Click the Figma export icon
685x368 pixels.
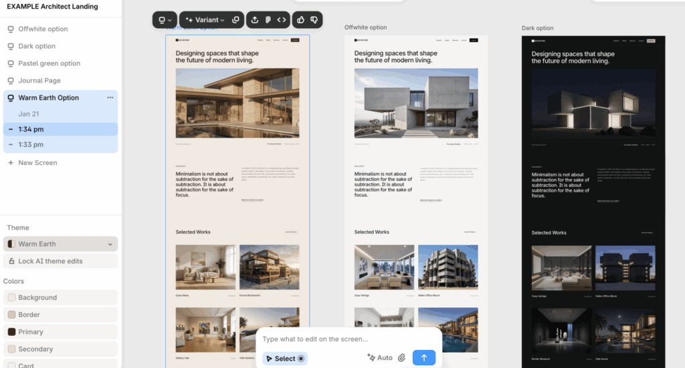pos(268,20)
